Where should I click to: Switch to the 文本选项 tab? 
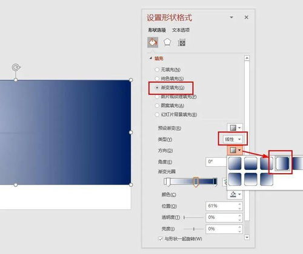pyautogui.click(x=181, y=30)
